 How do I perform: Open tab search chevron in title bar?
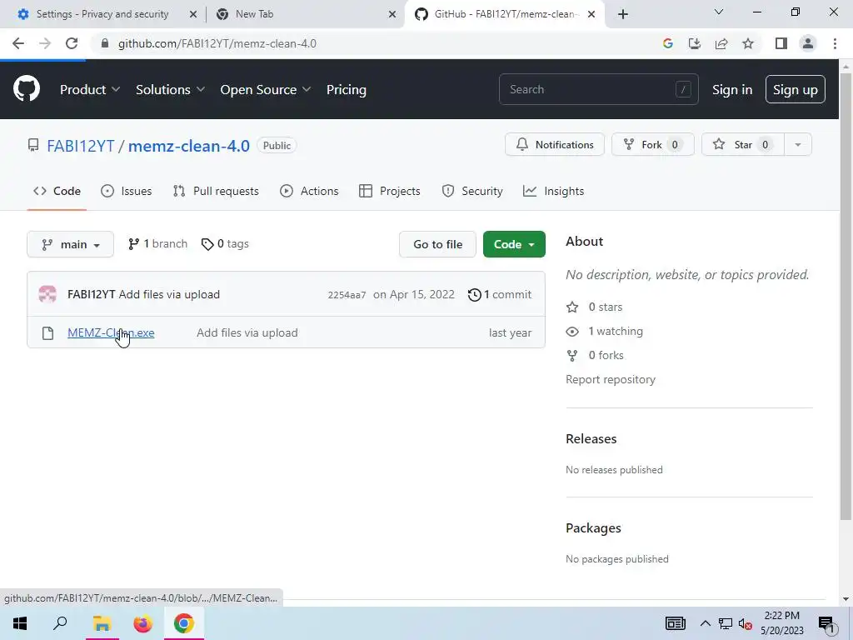tap(719, 12)
